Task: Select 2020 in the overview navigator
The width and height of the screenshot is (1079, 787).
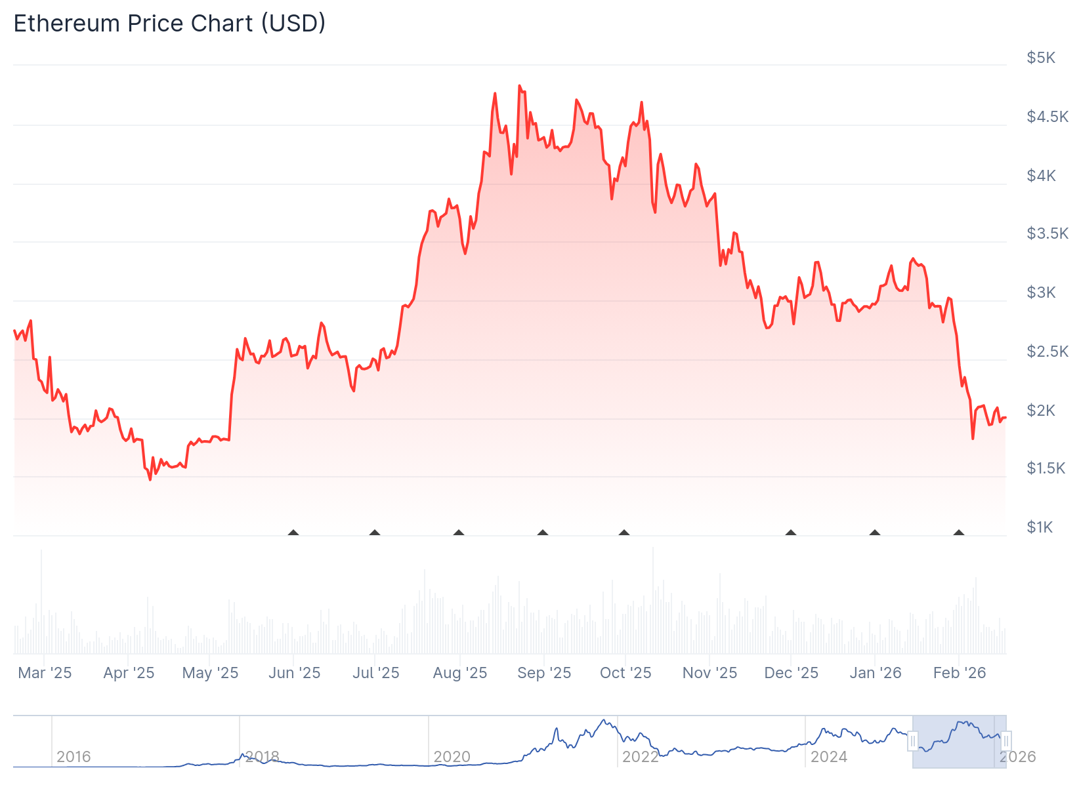Action: coord(452,757)
